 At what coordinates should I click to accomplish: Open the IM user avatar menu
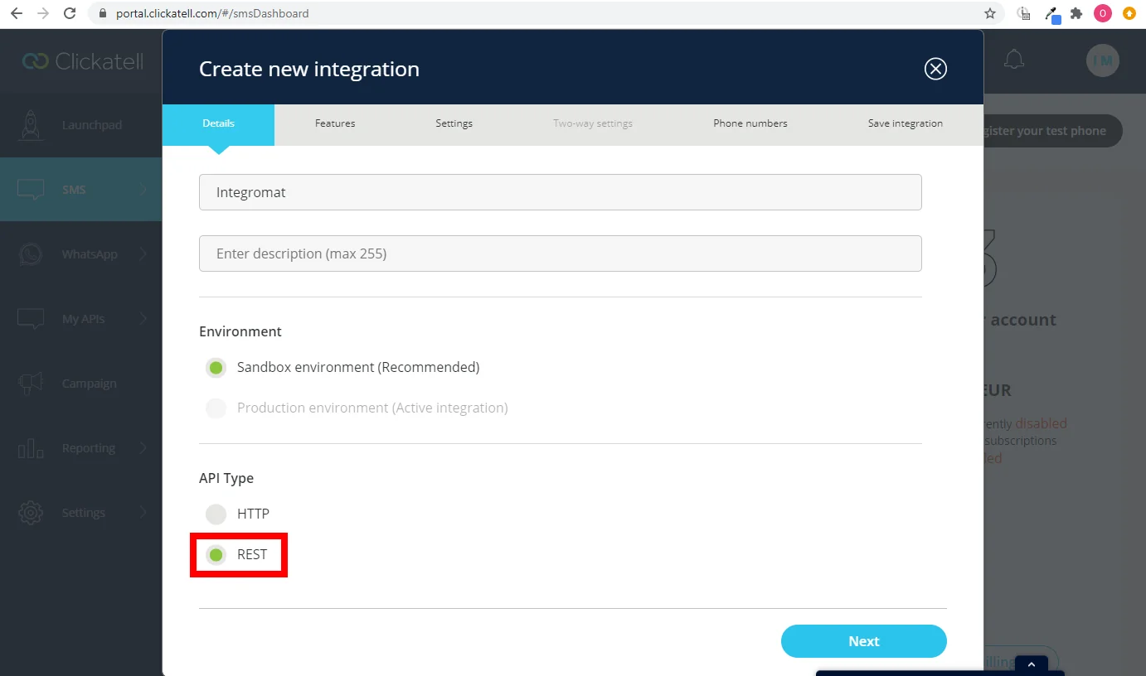point(1103,60)
